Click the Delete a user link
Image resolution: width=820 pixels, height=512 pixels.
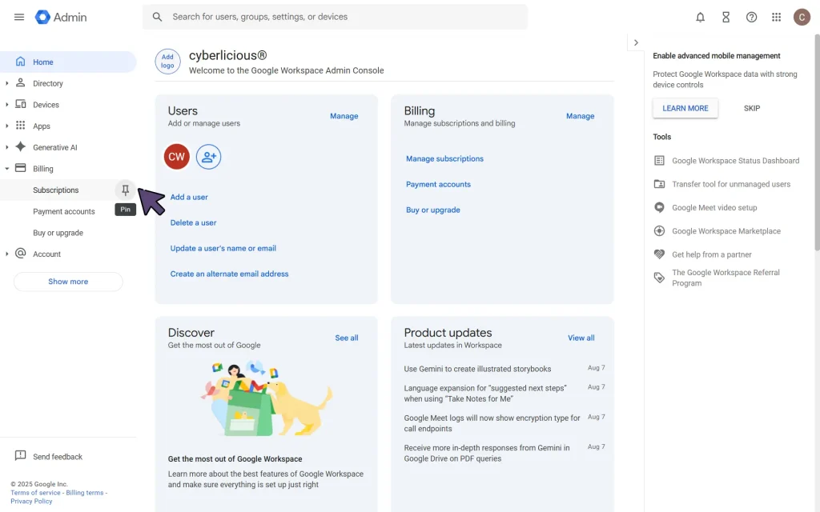point(193,222)
